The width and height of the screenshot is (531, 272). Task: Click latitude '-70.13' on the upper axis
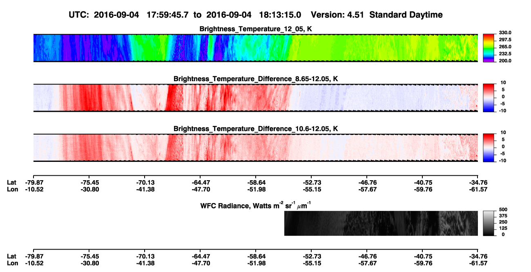coord(145,182)
